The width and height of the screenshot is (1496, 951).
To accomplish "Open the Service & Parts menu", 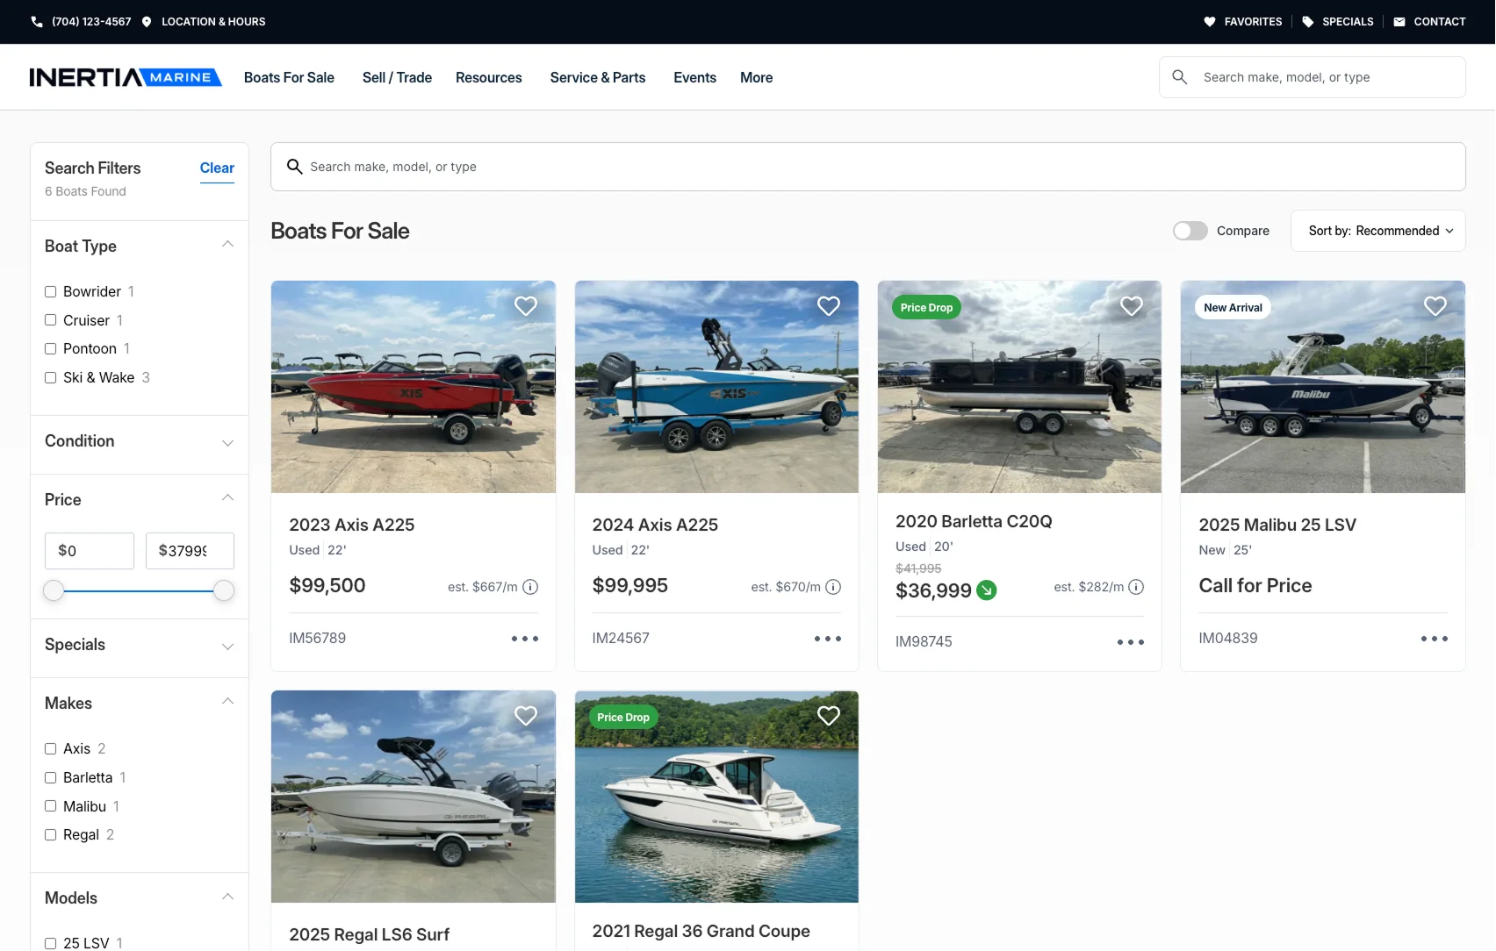I will point(597,77).
